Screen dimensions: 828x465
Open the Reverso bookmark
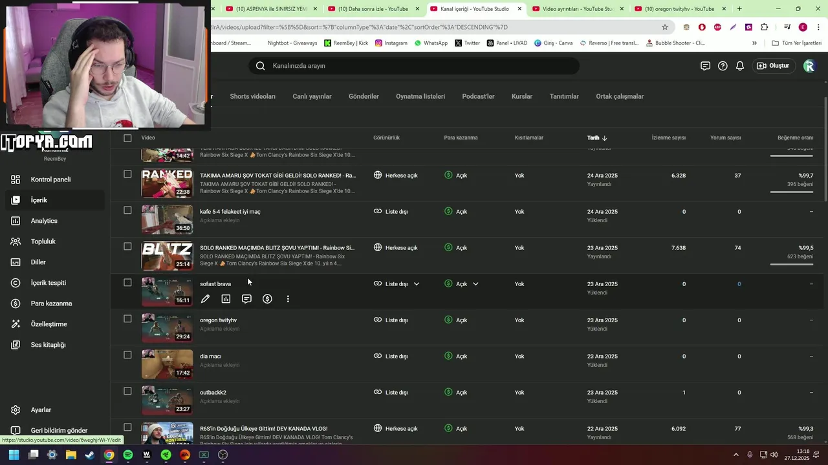tap(609, 43)
